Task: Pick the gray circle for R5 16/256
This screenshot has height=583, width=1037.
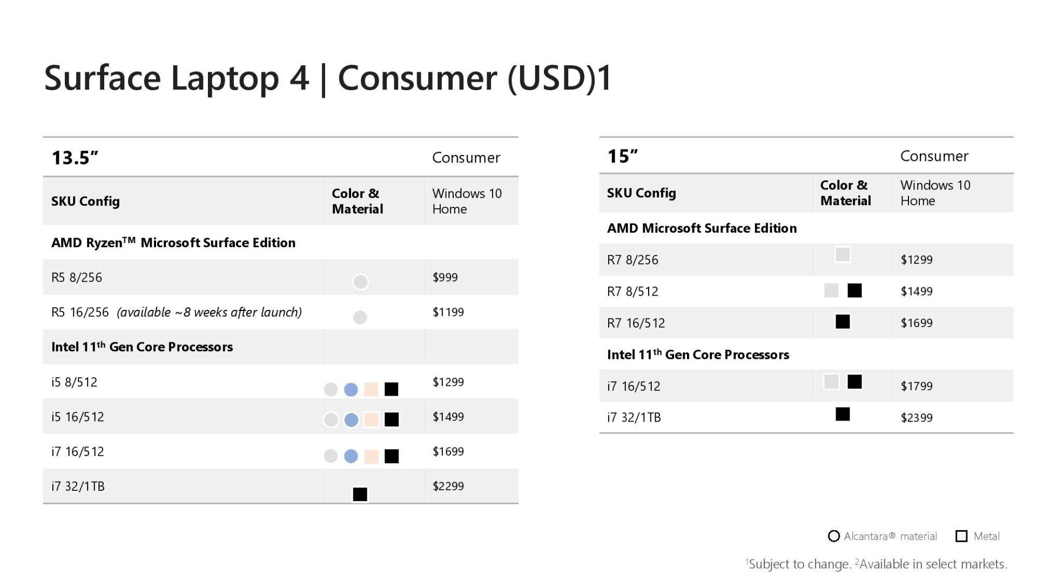Action: tap(360, 317)
